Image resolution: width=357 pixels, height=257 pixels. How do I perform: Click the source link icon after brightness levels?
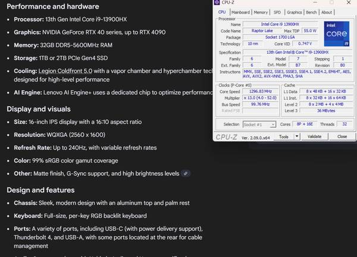(186, 173)
